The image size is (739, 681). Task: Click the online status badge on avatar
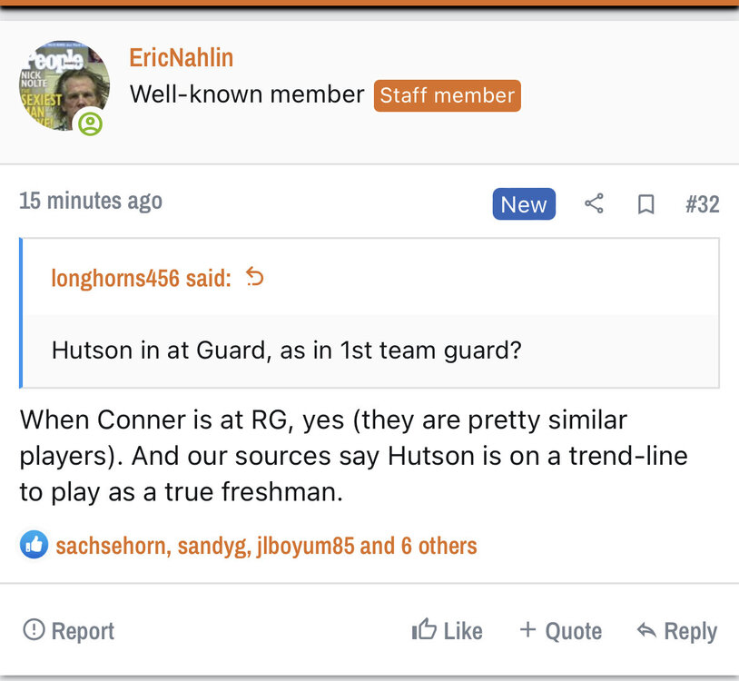coord(90,123)
